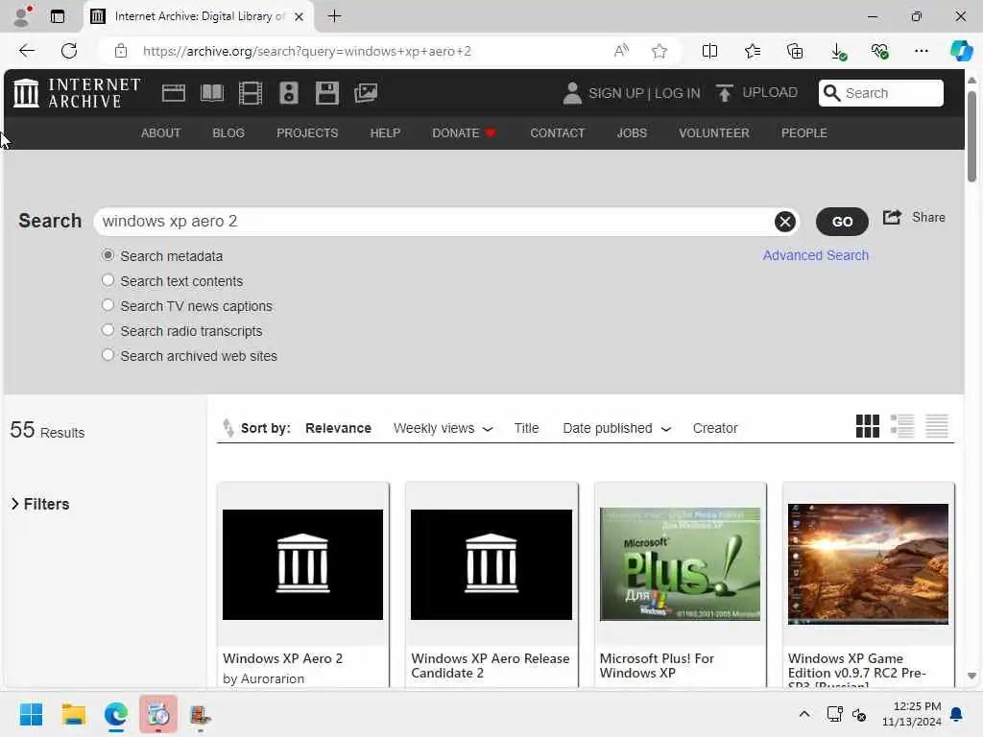The image size is (983, 737).
Task: Open the Video film strip icon
Action: [x=251, y=93]
